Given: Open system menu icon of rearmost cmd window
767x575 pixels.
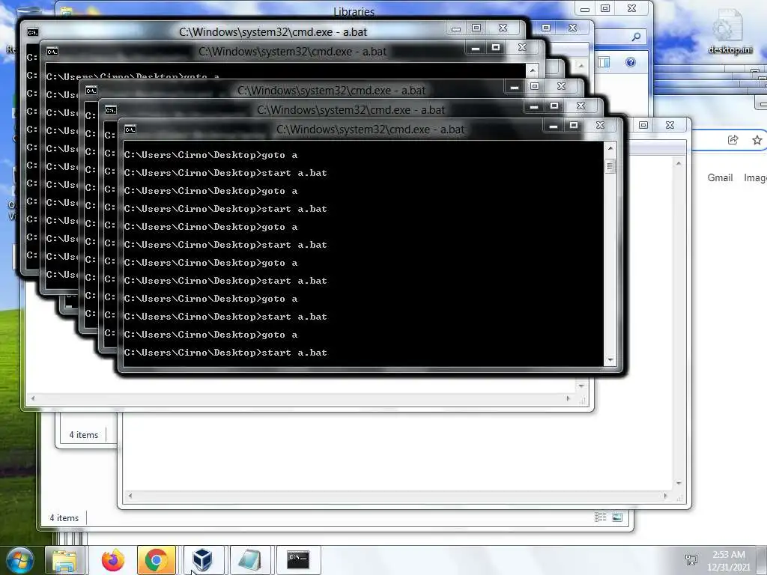Looking at the screenshot, I should (x=33, y=32).
